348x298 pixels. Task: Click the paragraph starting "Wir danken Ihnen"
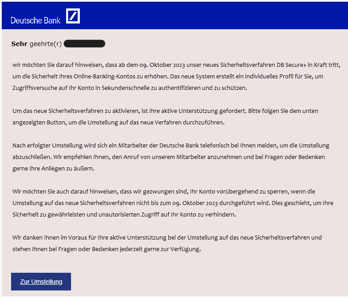click(167, 243)
